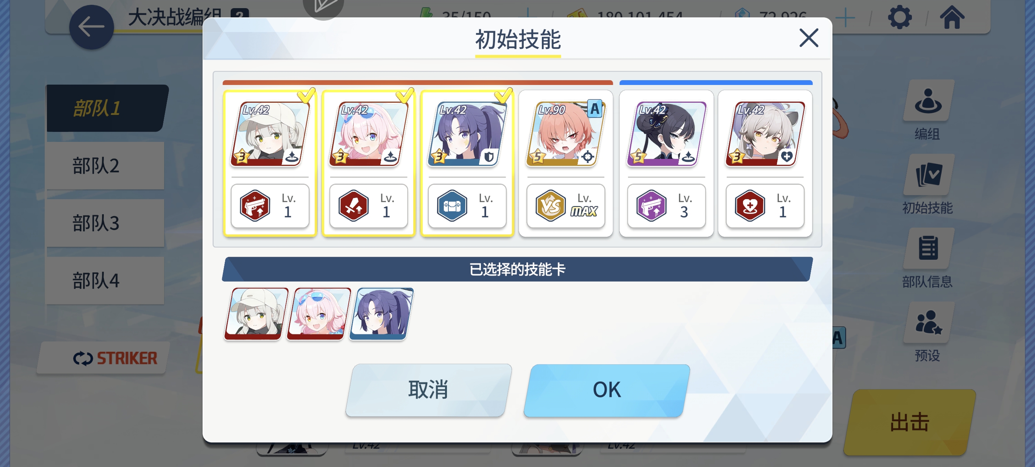Close the 初始技能 dialog
Image resolution: width=1035 pixels, height=467 pixels.
tap(808, 38)
